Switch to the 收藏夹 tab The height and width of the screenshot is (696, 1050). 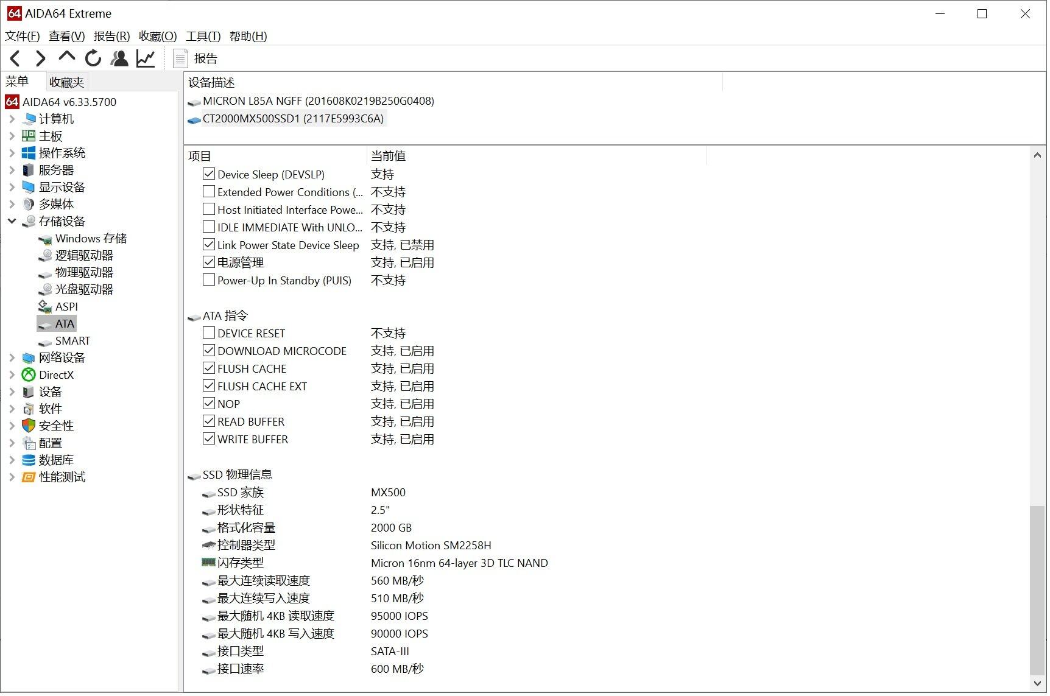tap(66, 82)
